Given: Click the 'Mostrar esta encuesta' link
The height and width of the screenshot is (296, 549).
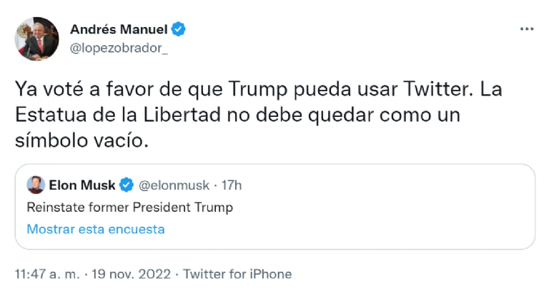Looking at the screenshot, I should pyautogui.click(x=96, y=229).
